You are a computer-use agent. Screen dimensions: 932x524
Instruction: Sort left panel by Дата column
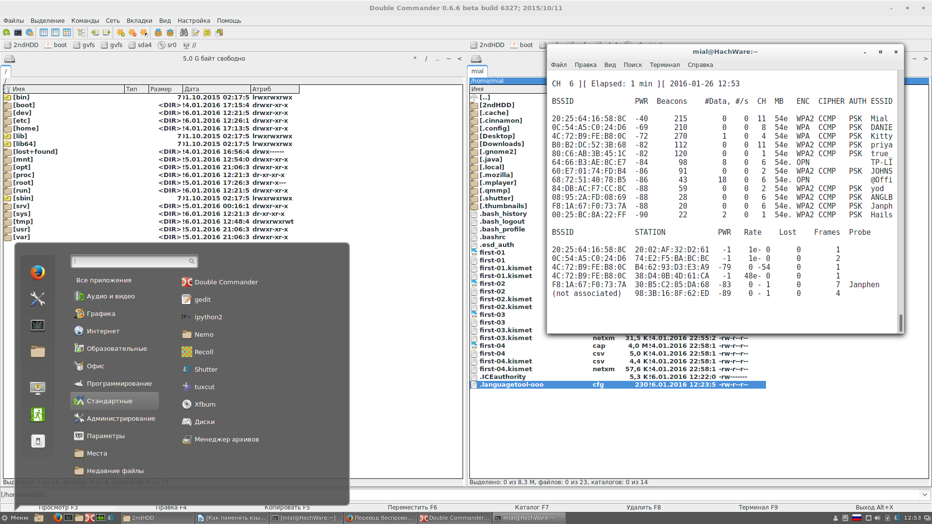coord(216,89)
